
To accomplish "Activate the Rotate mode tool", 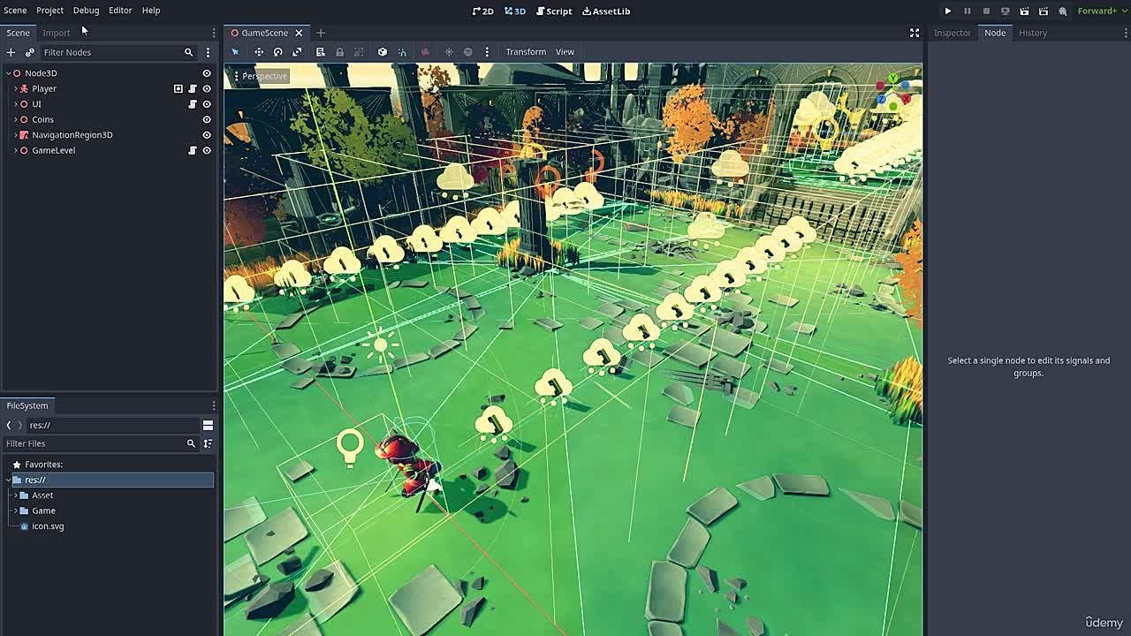I will coord(278,52).
